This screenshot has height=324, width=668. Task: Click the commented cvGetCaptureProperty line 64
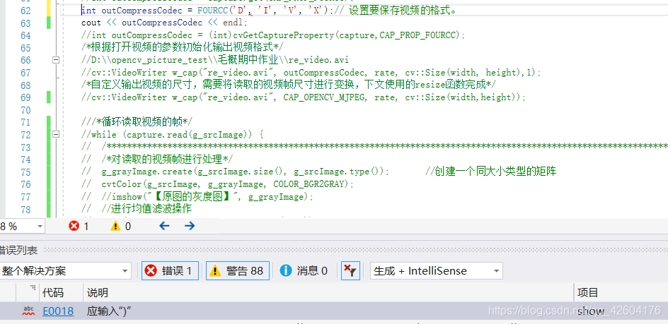274,35
